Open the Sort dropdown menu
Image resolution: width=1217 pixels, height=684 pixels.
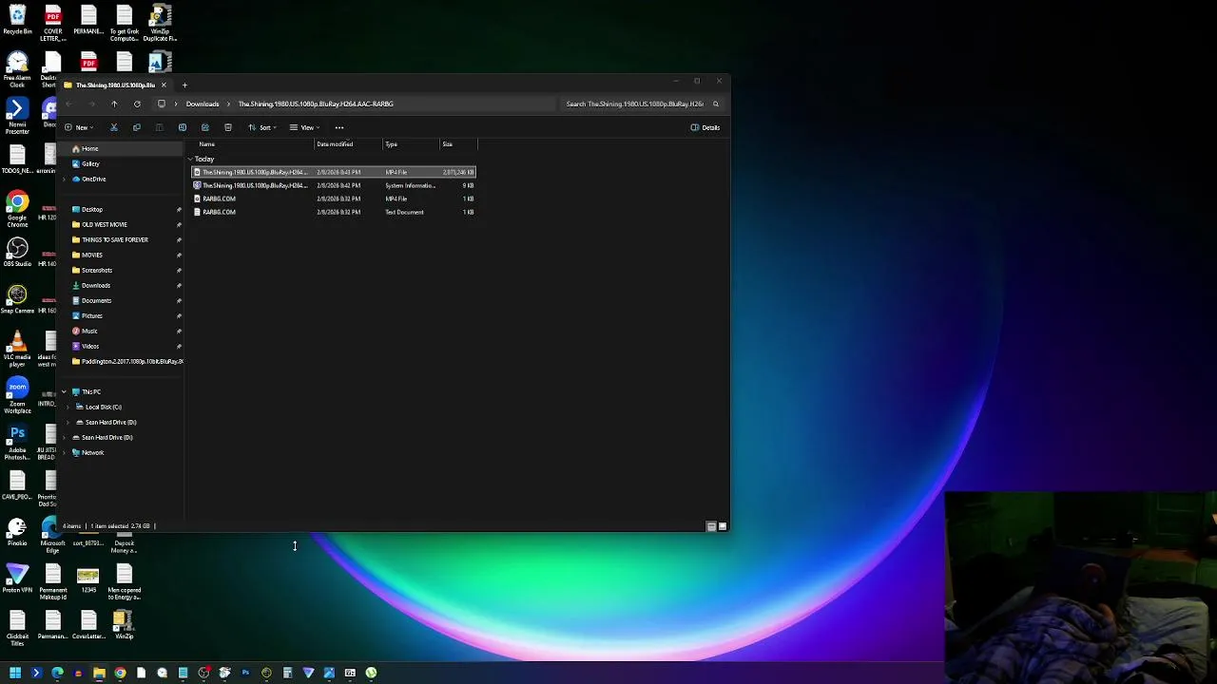[x=262, y=127]
